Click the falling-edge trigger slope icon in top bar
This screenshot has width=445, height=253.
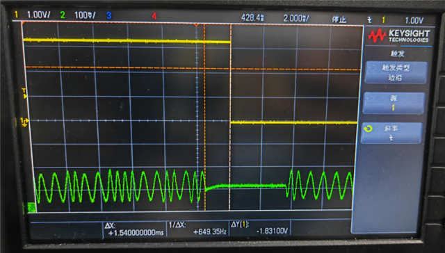point(369,19)
